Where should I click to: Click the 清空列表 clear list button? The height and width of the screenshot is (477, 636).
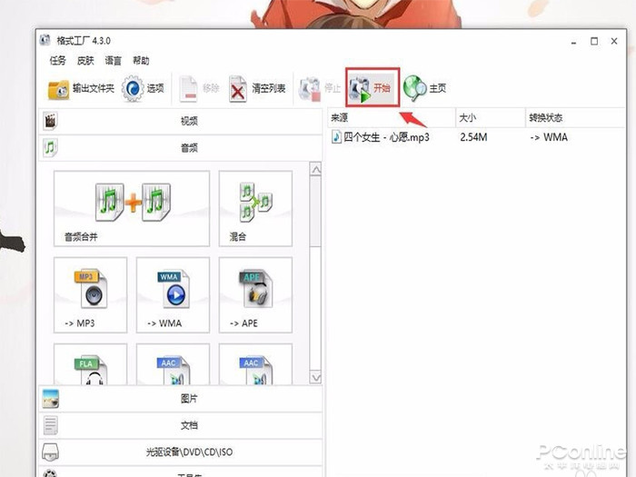tap(257, 89)
